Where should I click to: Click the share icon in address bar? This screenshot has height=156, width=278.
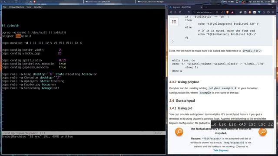tap(222, 13)
